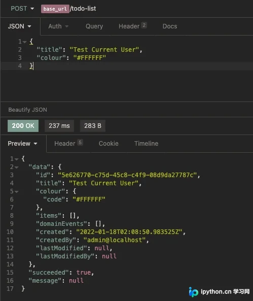
Task: Collapse response root object at line 1
Action: click(17, 159)
